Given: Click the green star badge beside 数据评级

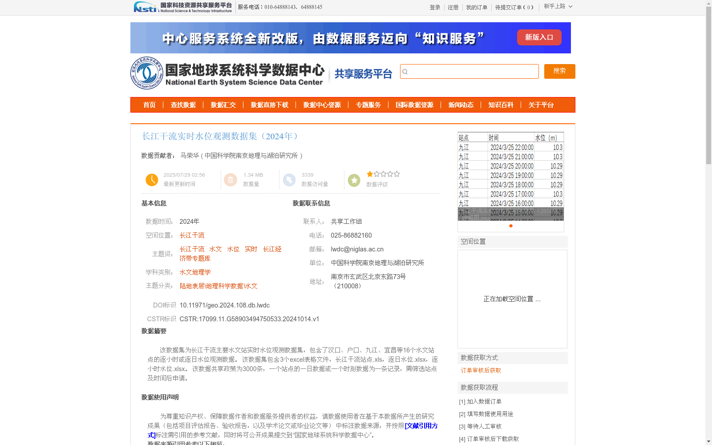Looking at the screenshot, I should [354, 180].
